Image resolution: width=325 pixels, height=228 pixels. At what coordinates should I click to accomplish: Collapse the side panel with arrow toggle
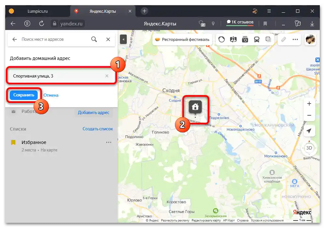(123, 39)
